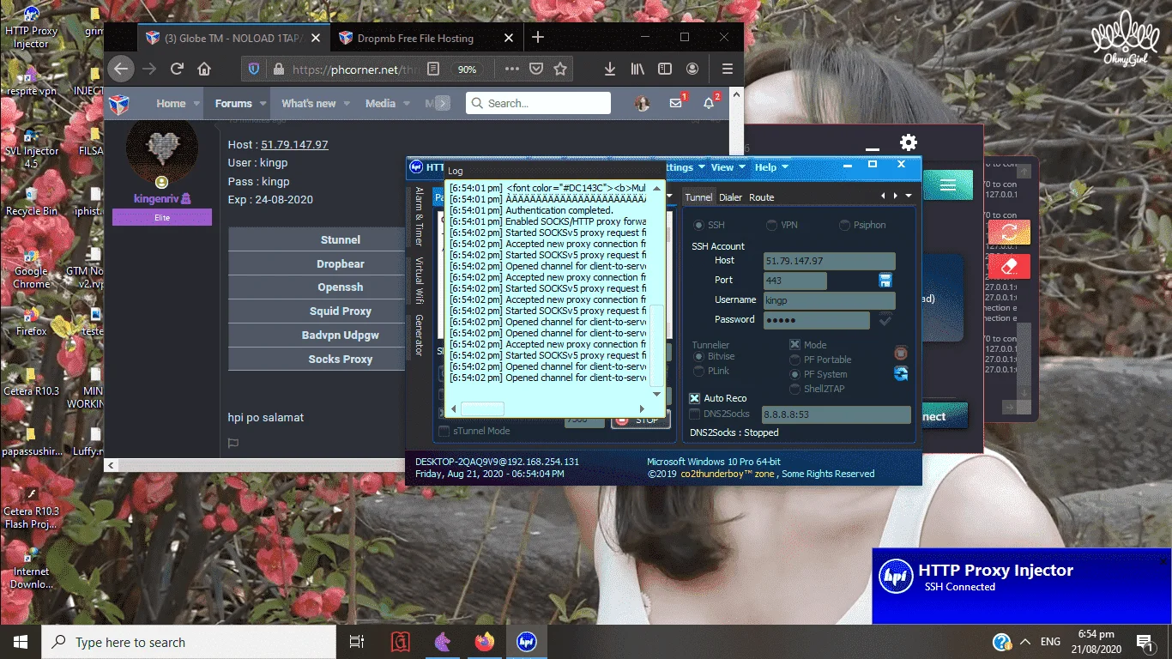Open the Windows Start menu
The height and width of the screenshot is (659, 1172).
coord(21,642)
